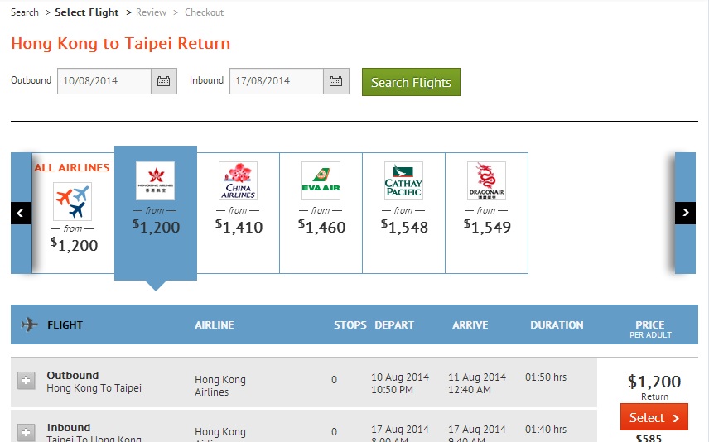709x442 pixels.
Task: Click the Hong Kong Airlines logo
Action: point(155,180)
